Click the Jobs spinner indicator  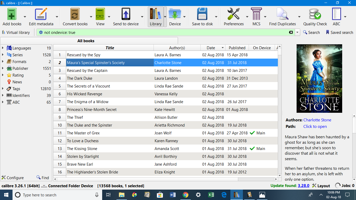pyautogui.click(x=338, y=186)
